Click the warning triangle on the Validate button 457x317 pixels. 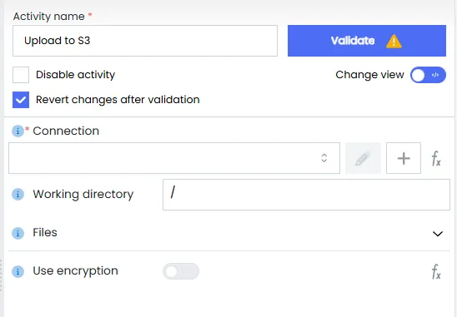pyautogui.click(x=394, y=42)
